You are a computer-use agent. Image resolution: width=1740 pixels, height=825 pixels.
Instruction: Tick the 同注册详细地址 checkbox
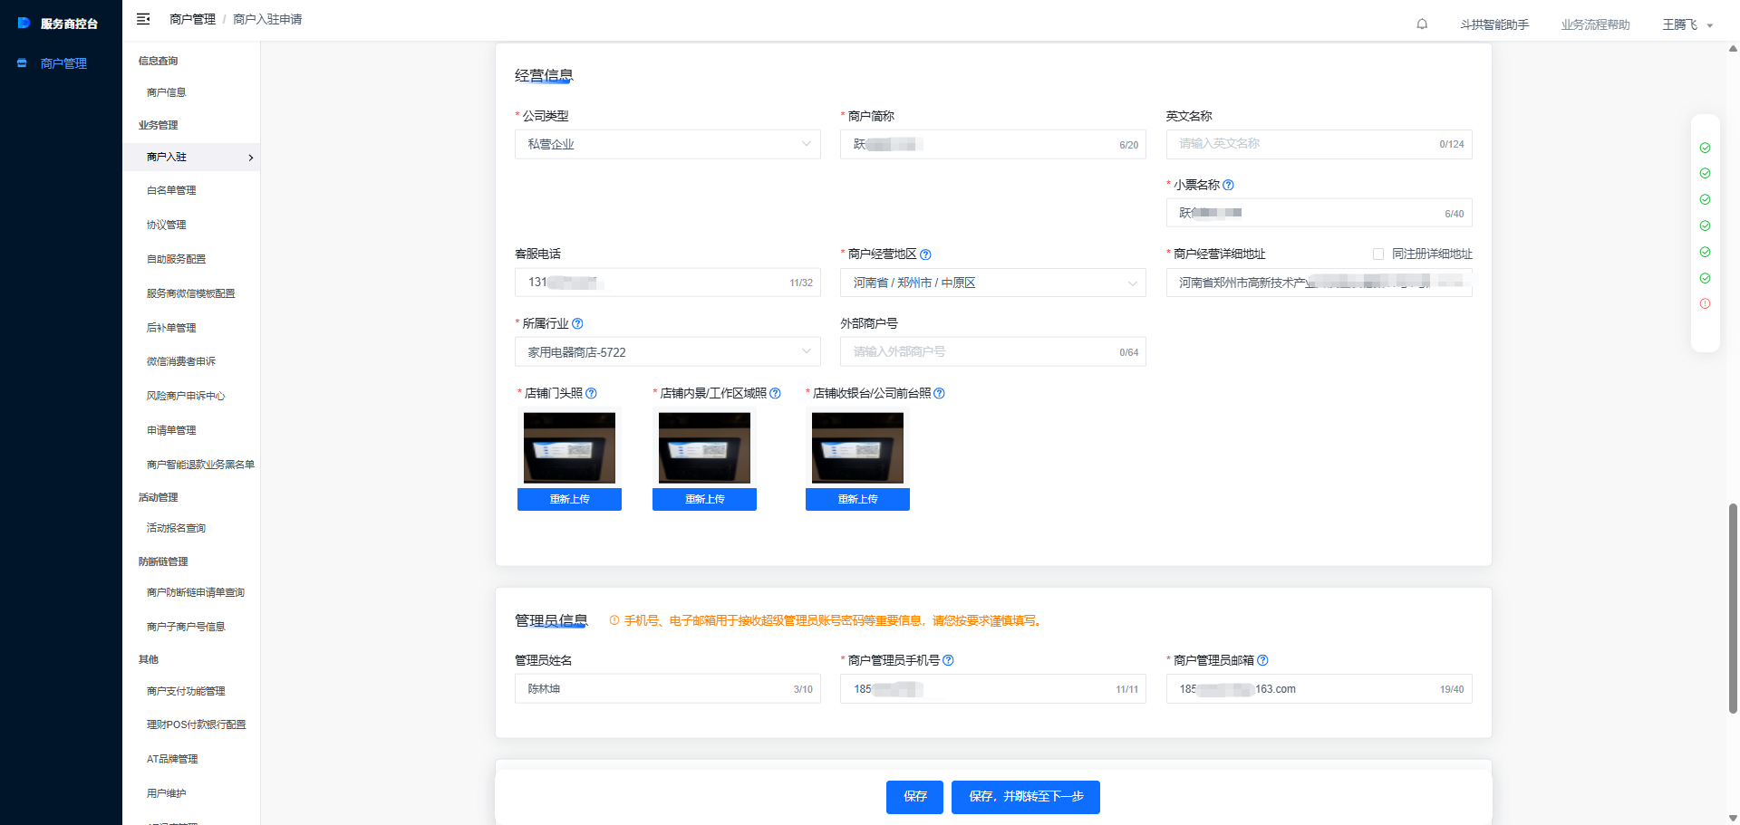1378,254
